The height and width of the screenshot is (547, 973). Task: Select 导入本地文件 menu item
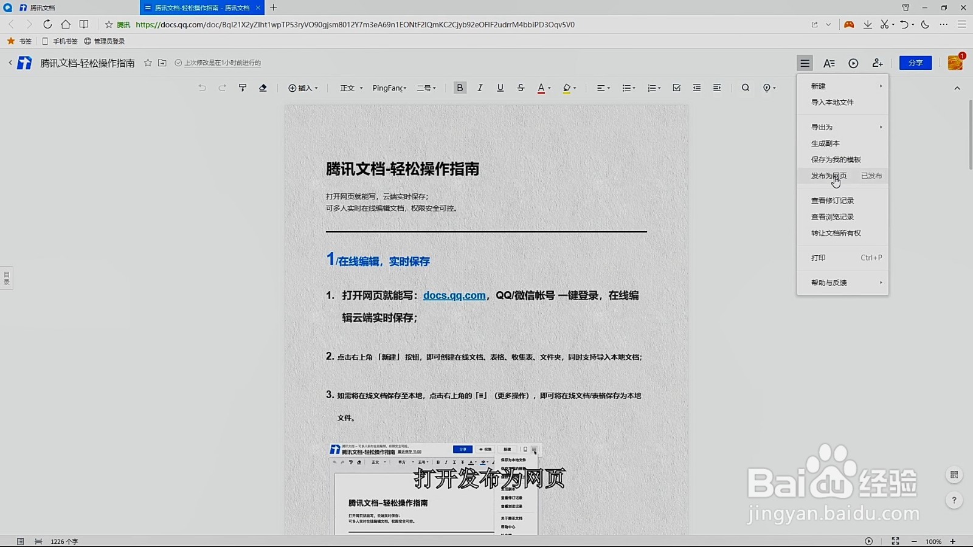(843, 102)
